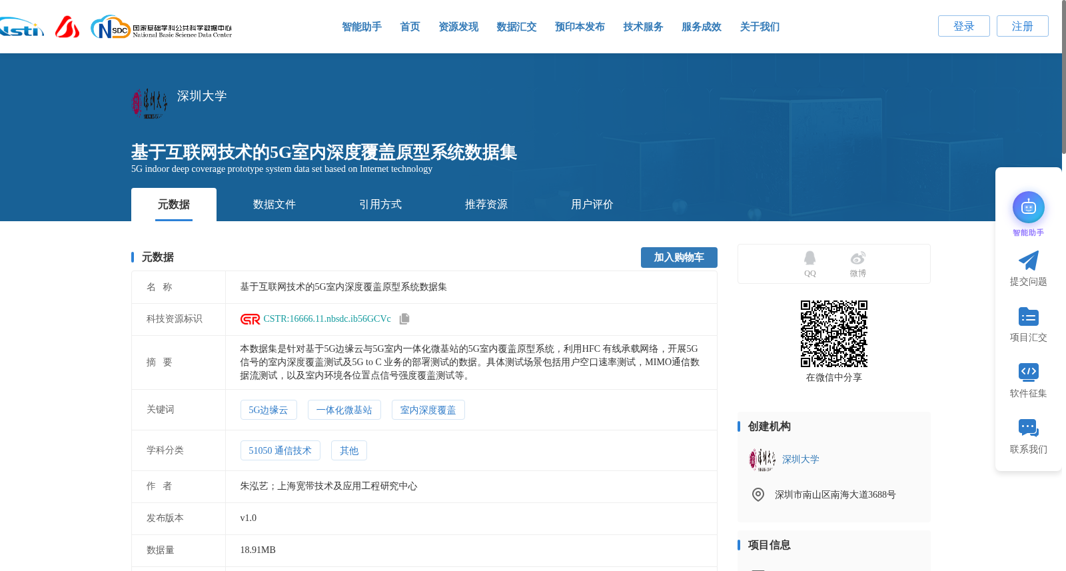
Task: Open the 深圳大学 link under 创建机构
Action: [x=801, y=460]
